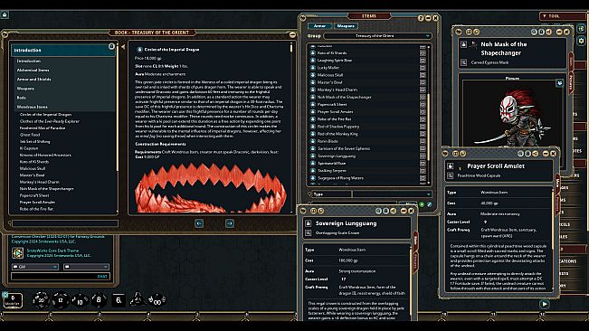Open the Type filter dropdown
Screen dimensions: 589x331
392,194
